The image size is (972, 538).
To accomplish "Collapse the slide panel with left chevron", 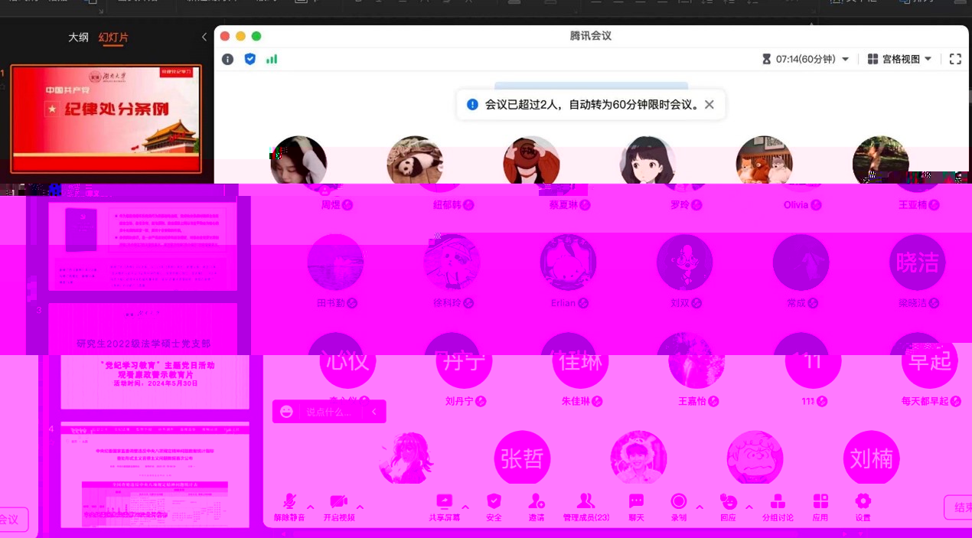I will click(204, 37).
